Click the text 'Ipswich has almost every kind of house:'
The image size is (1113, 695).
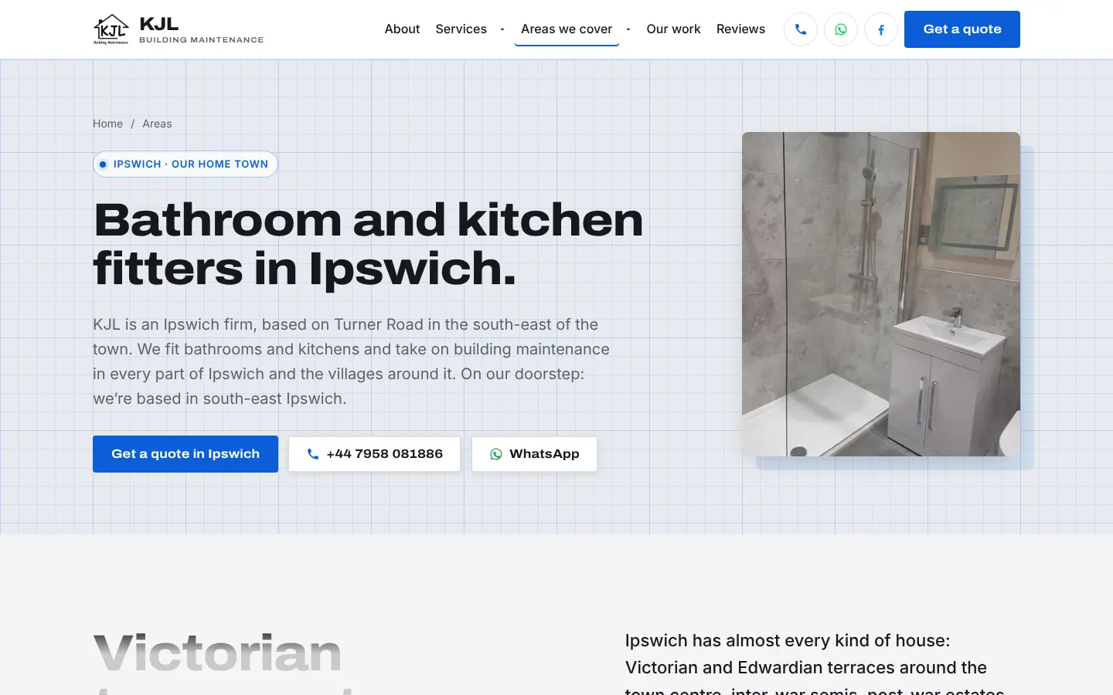point(788,641)
